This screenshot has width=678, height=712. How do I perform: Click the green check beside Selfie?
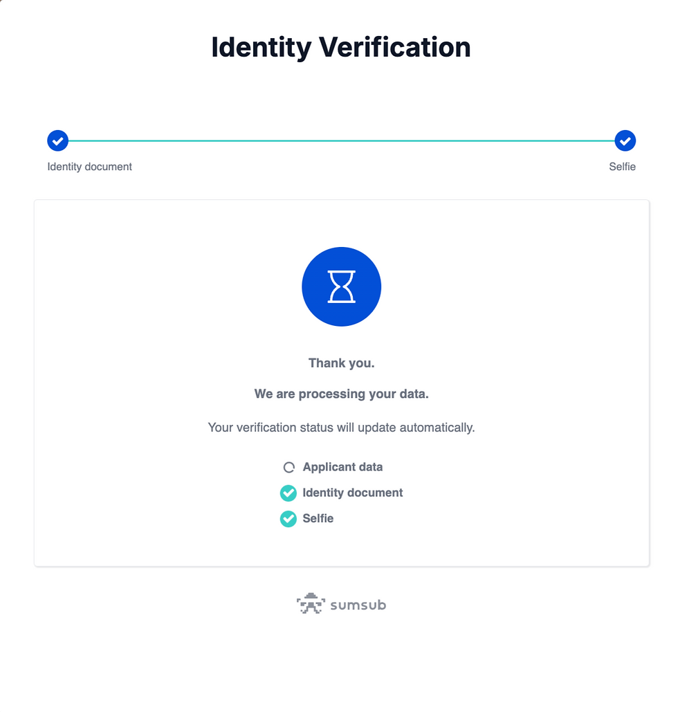tap(288, 518)
